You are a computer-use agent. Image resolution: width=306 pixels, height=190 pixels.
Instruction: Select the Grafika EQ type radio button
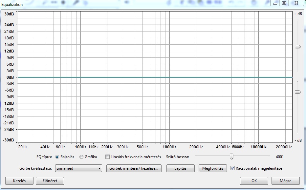81,157
